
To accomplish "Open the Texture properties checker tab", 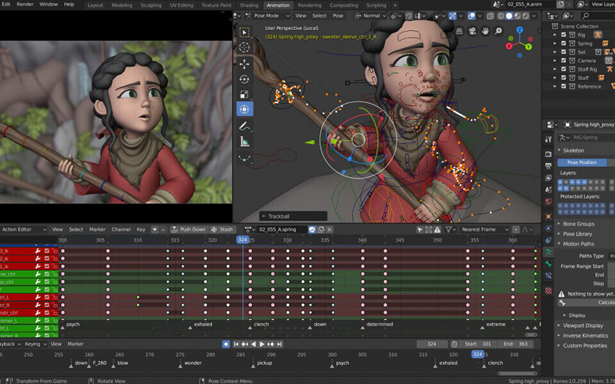I will 548,291.
